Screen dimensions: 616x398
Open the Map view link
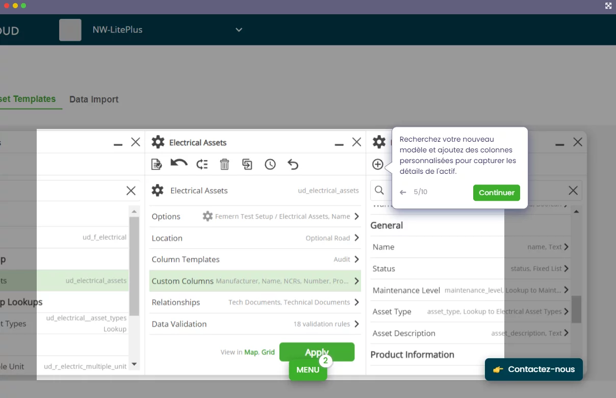click(x=251, y=352)
